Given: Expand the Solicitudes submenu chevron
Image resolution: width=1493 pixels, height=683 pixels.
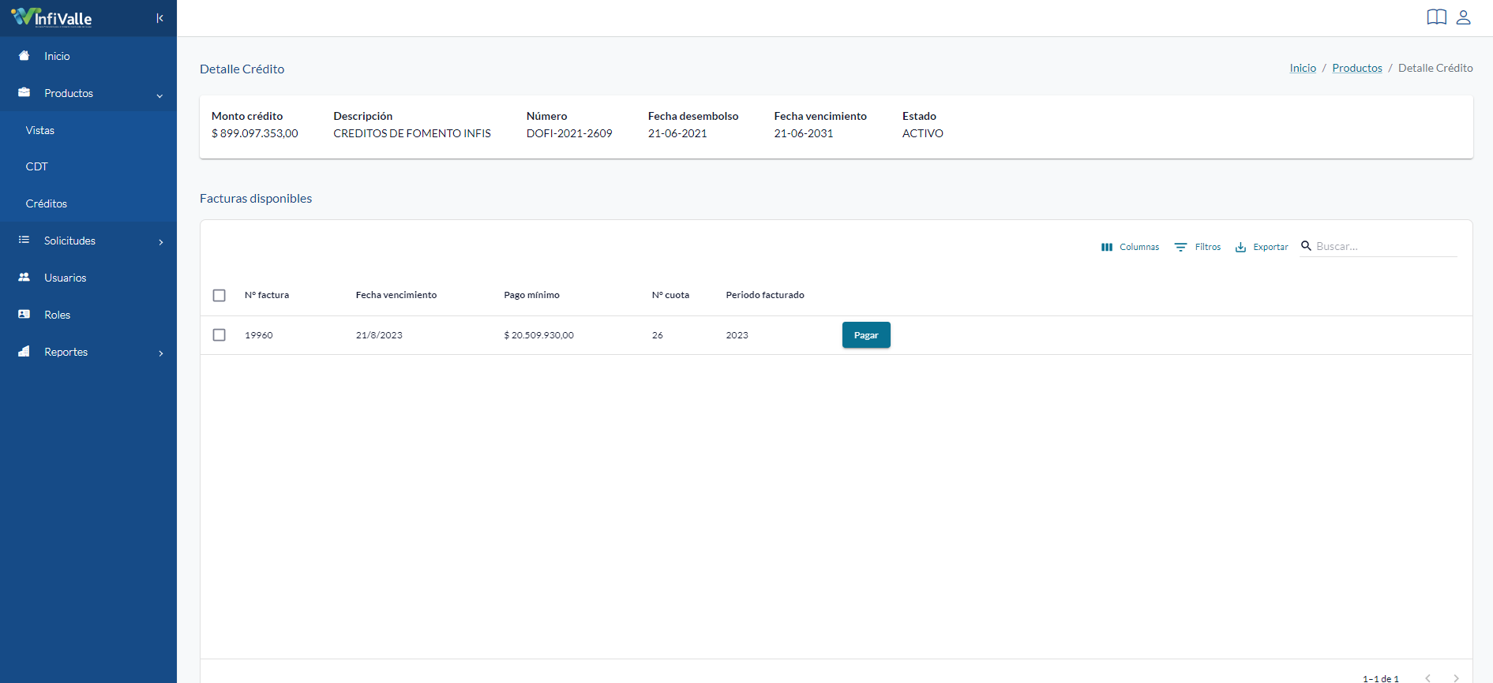Looking at the screenshot, I should tap(161, 242).
